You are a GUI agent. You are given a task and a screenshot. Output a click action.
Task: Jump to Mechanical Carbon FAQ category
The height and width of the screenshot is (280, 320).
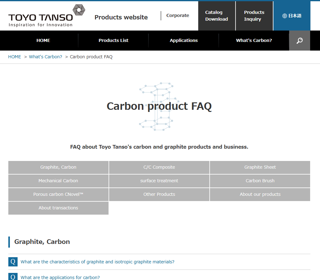[x=58, y=181]
